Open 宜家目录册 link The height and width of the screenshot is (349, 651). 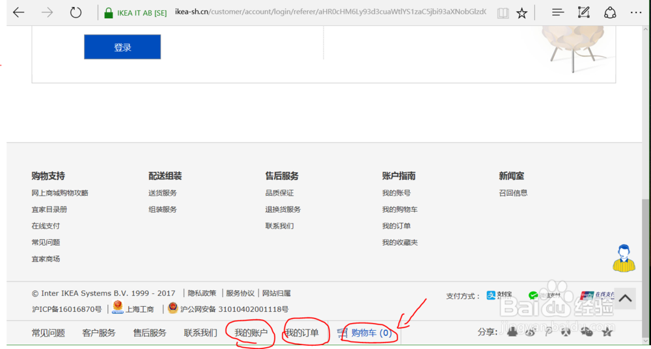point(49,209)
